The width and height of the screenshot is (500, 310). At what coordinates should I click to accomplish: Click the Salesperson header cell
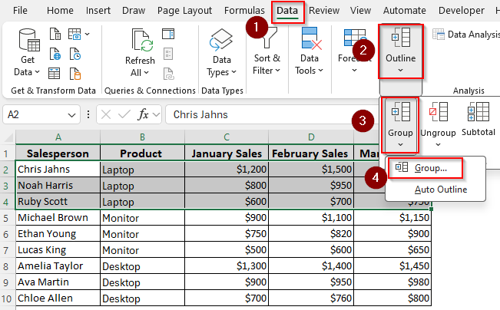point(58,153)
